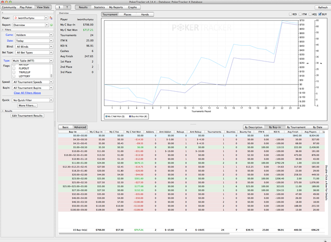Expand the Speed dropdown for tournament speeds
331x242 pixels.
(33, 82)
